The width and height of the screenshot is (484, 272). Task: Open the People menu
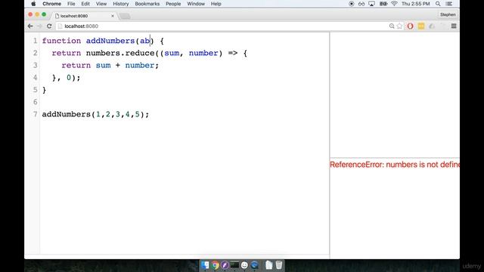tap(173, 4)
